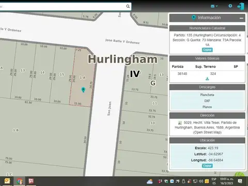
Task: Copy the Ubicación coordinates
Action: (207, 166)
